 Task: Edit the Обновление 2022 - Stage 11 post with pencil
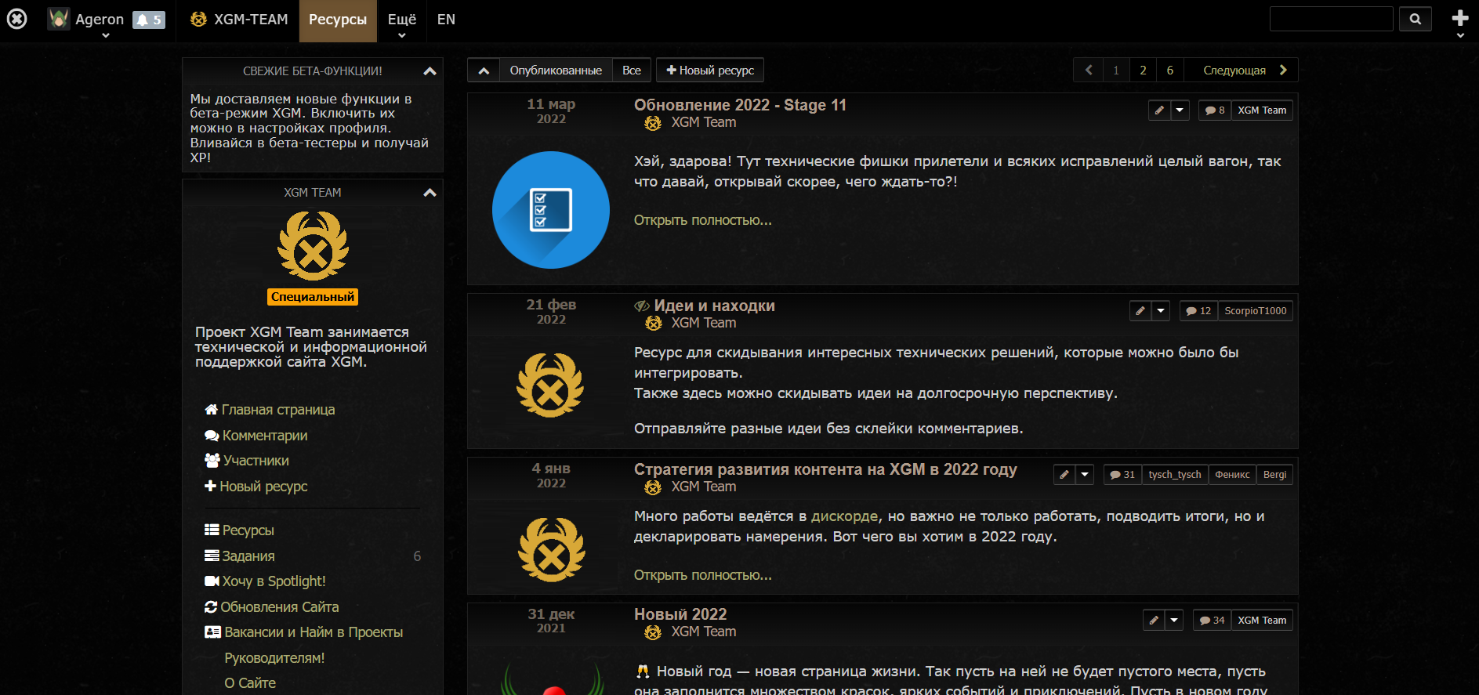pyautogui.click(x=1159, y=110)
